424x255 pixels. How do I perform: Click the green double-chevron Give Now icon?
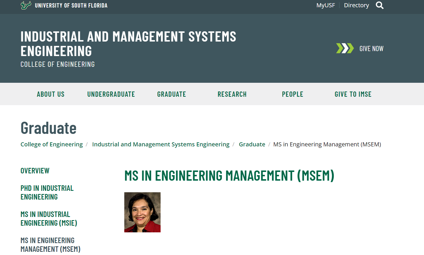[345, 48]
